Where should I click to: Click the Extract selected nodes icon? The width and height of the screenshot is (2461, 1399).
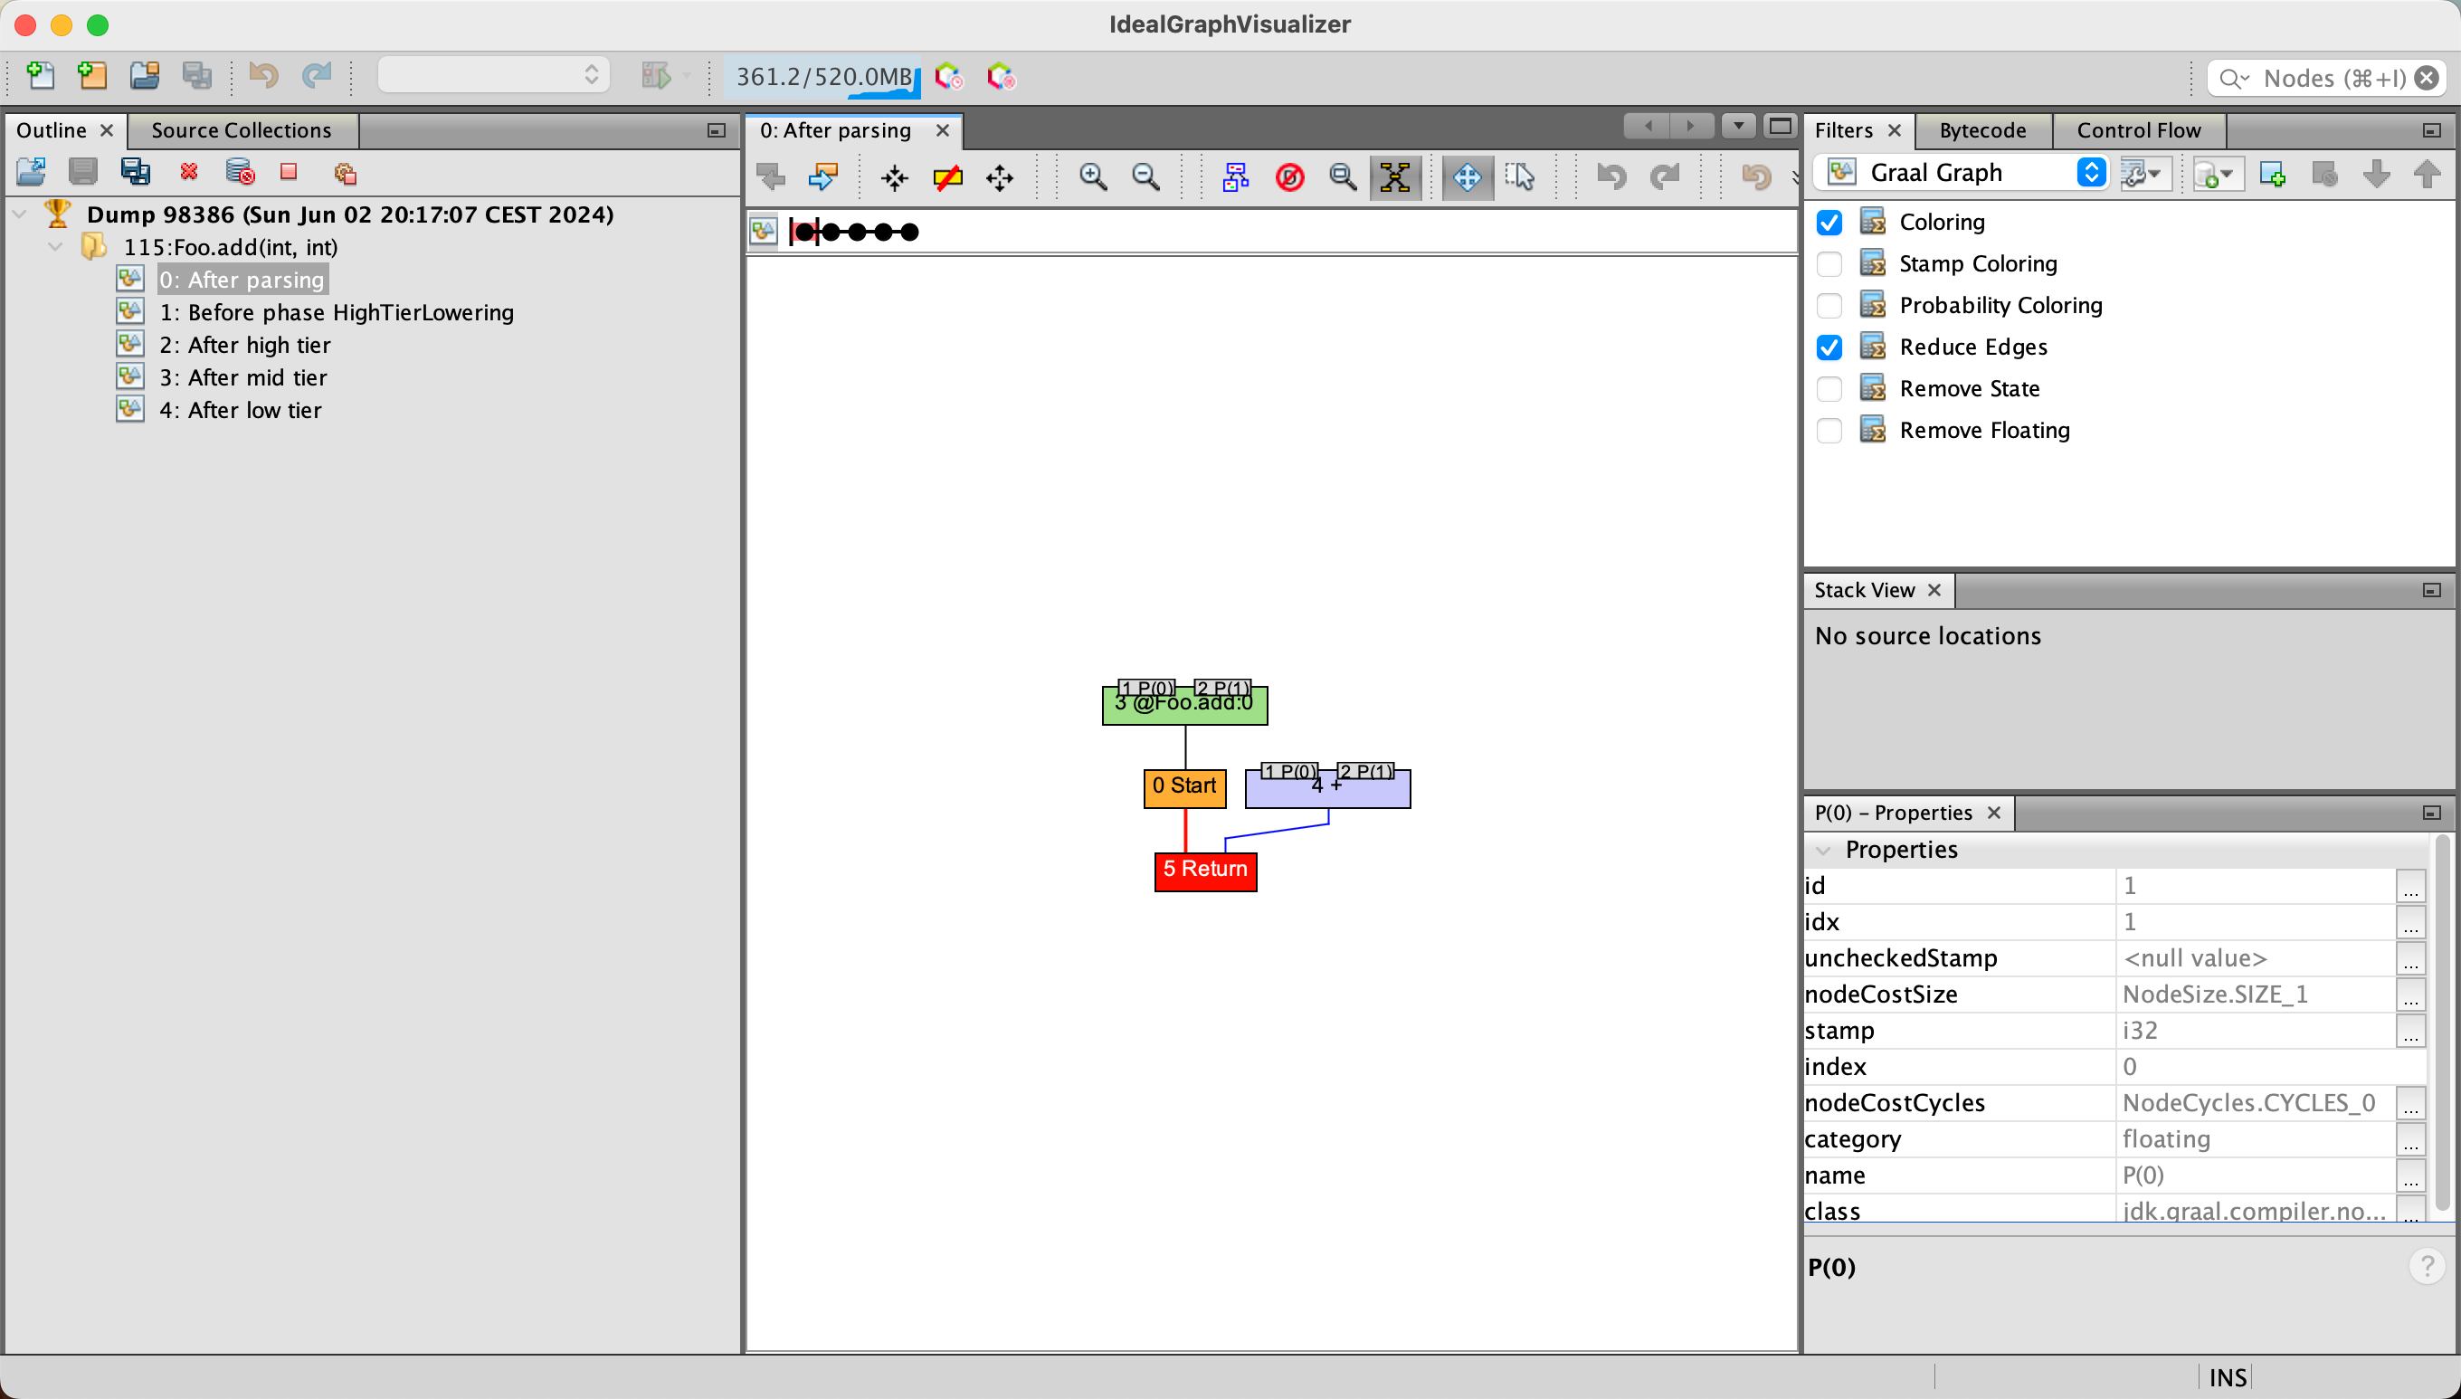pos(894,177)
